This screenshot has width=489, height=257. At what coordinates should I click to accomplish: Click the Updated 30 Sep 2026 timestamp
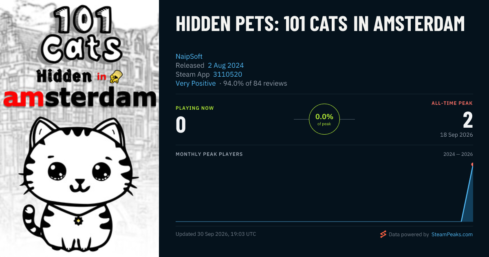pos(216,234)
